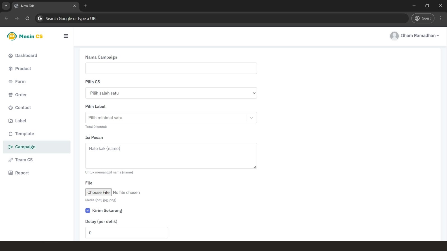The image size is (447, 251).
Task: Click the Mesin CS logo
Action: (x=25, y=36)
